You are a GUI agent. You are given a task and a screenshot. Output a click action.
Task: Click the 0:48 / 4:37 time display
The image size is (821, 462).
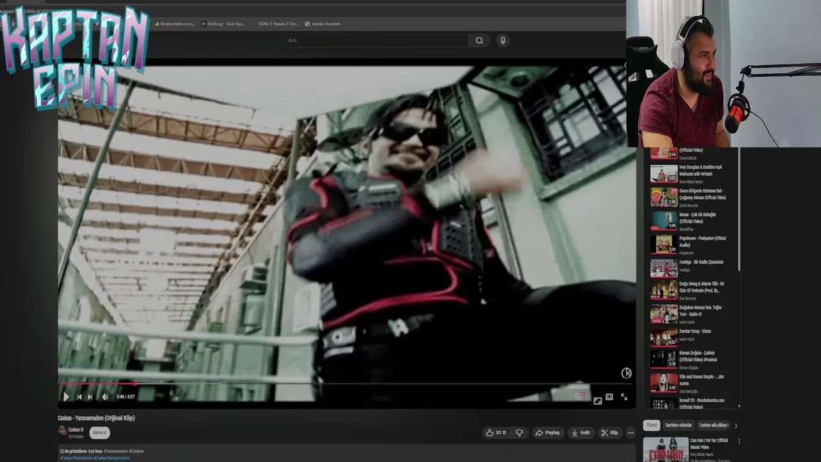click(125, 397)
